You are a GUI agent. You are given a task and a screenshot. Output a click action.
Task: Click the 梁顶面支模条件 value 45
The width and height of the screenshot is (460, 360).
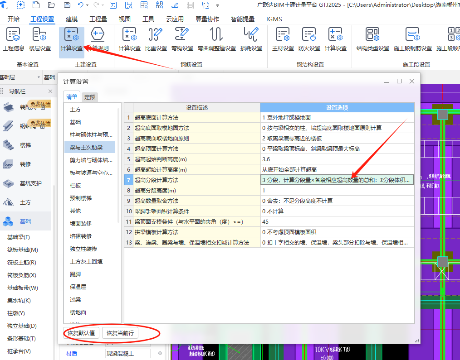(337, 222)
